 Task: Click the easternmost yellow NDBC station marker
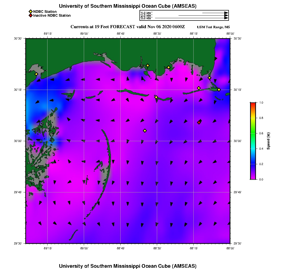click(x=219, y=90)
